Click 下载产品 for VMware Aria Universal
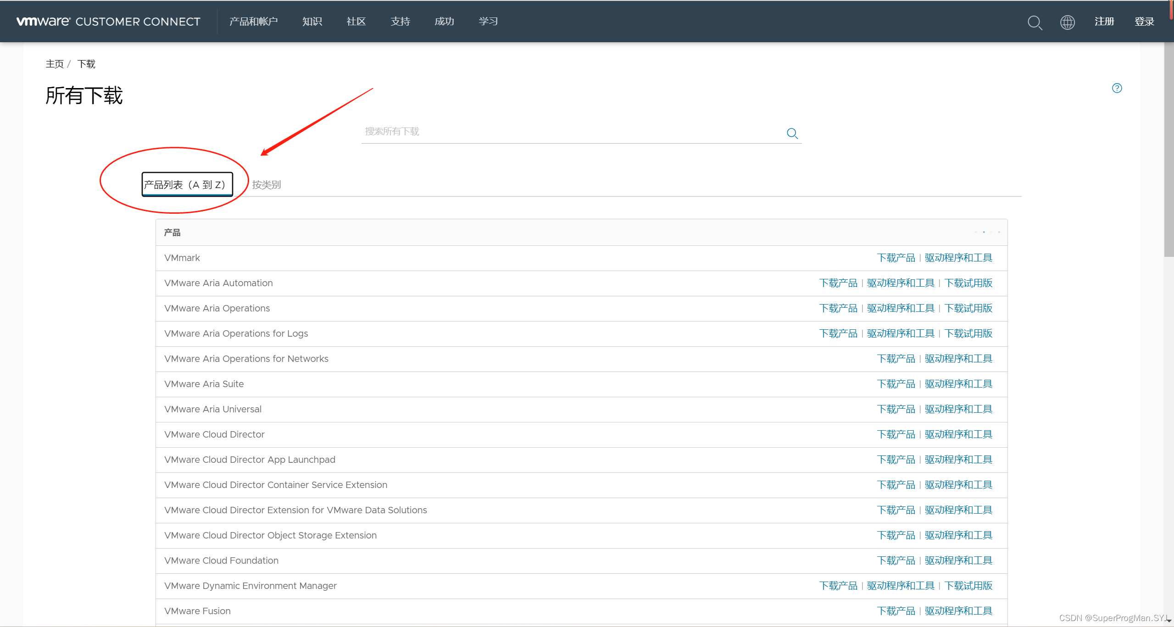1174x627 pixels. (896, 409)
